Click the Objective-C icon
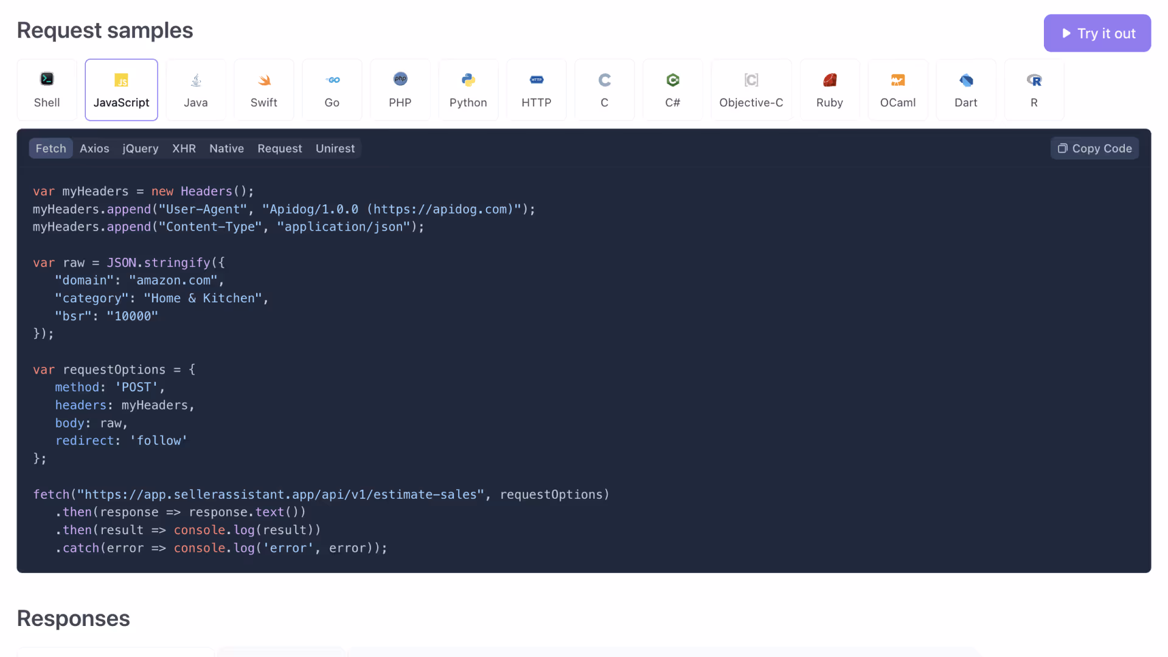This screenshot has width=1168, height=657. (751, 80)
